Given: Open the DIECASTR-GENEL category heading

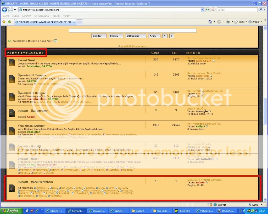Looking at the screenshot, I should point(26,53).
